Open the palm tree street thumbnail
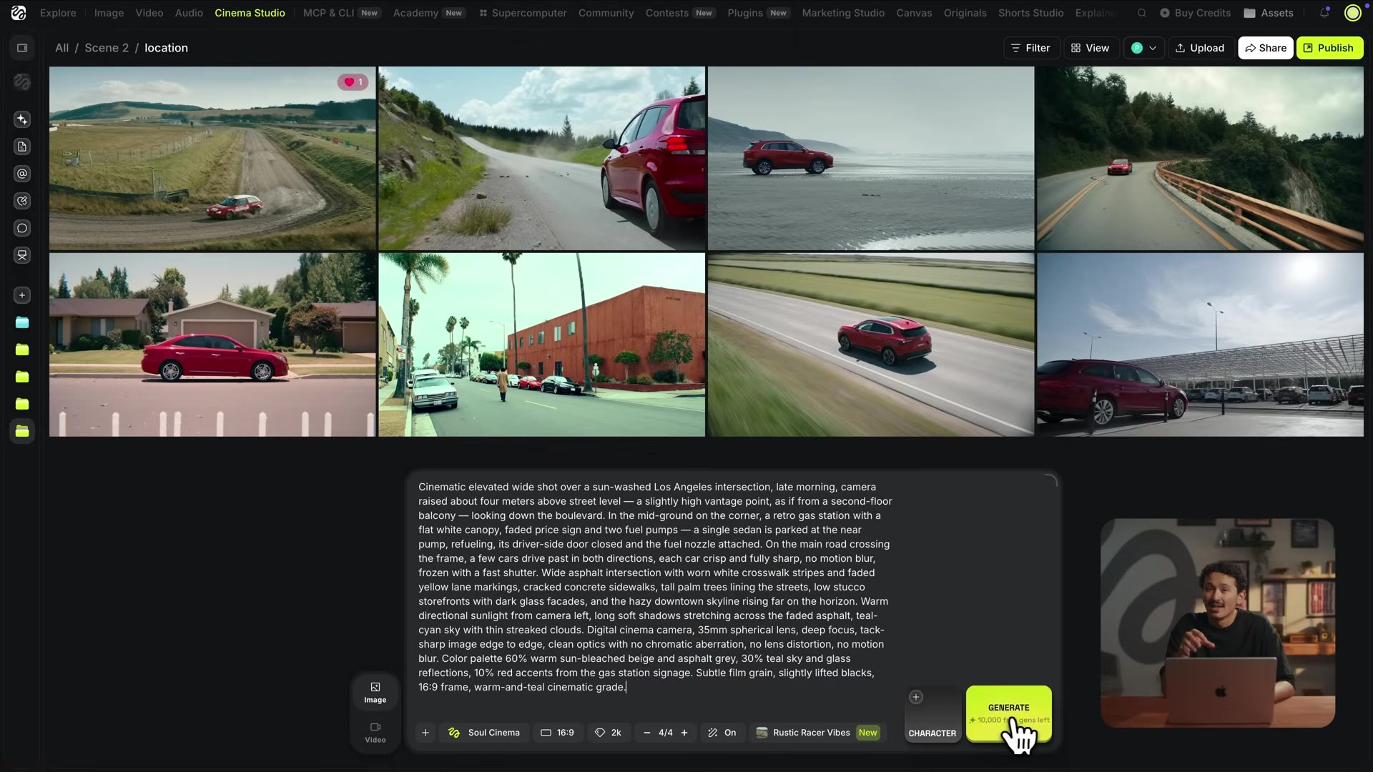 pyautogui.click(x=541, y=345)
